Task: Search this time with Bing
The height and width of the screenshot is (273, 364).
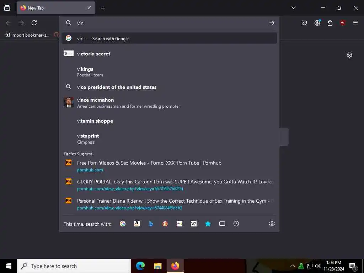Action: (x=151, y=224)
